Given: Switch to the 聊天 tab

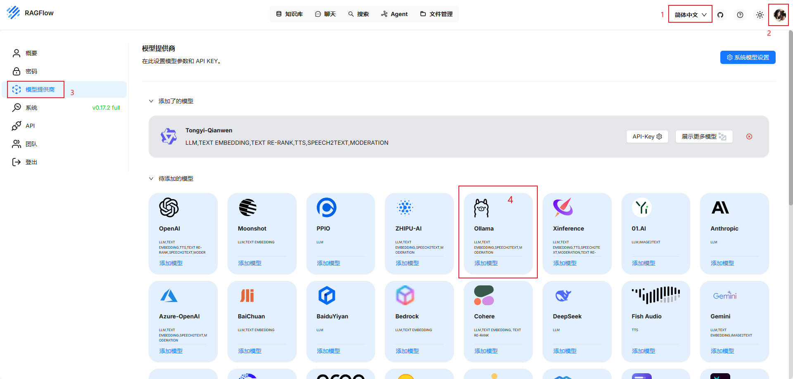Looking at the screenshot, I should (325, 14).
